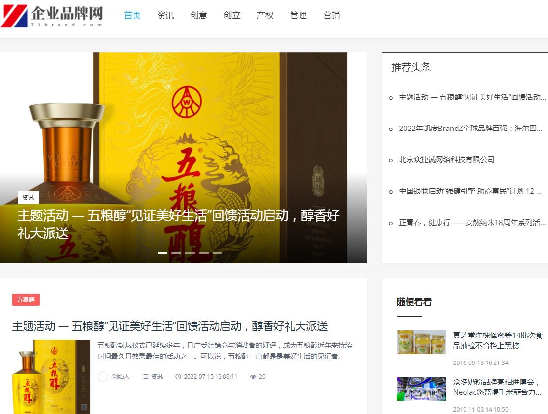Screen dimensions: 548x414
Task: Open headline 北京众捷诚网络科技有限公司
Action: 447,160
